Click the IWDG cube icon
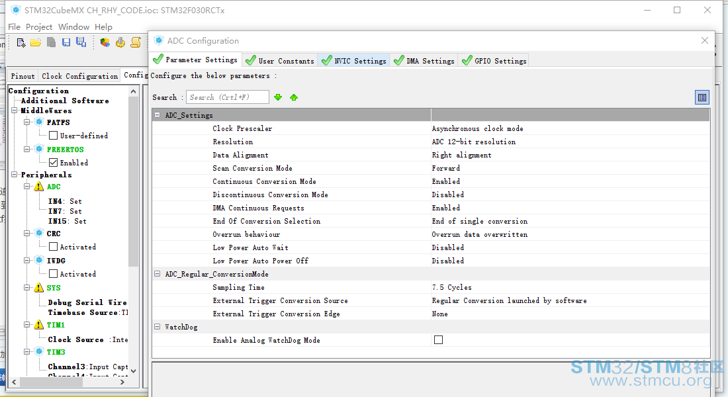 (40, 260)
